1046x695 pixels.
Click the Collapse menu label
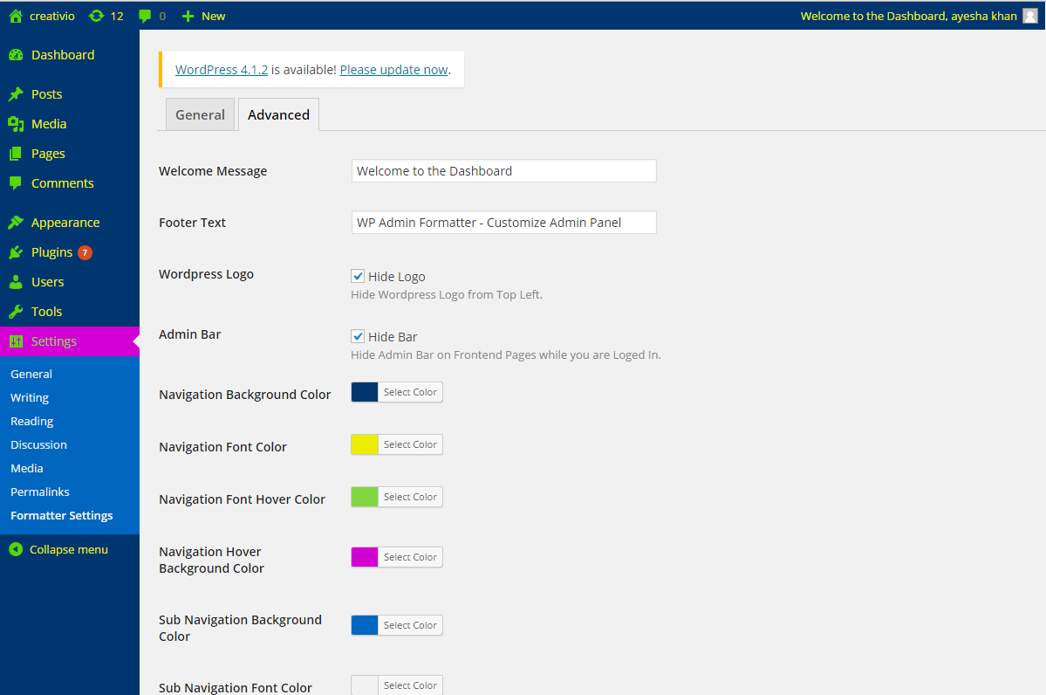(x=69, y=549)
